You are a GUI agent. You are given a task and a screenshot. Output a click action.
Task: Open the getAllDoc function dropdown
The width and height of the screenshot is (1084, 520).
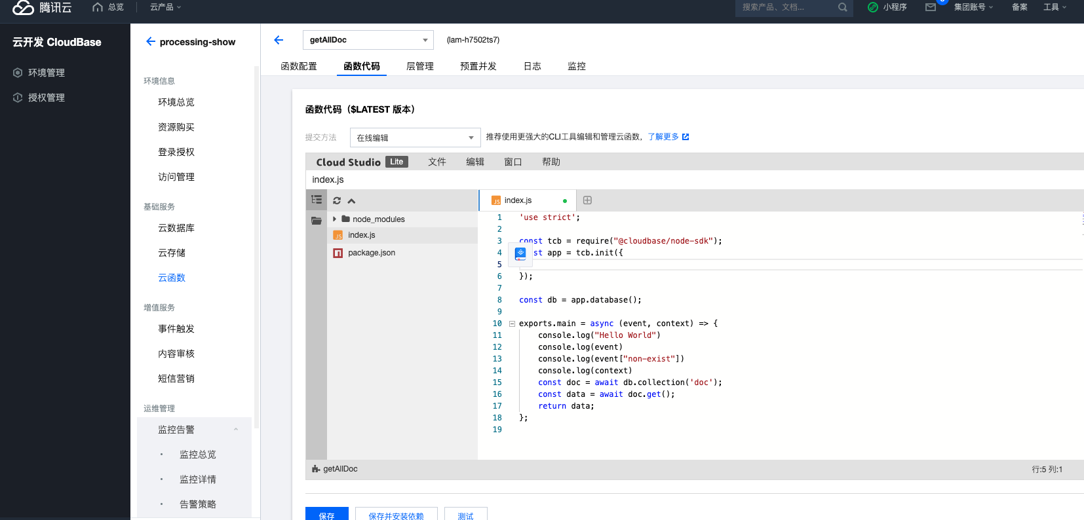pos(368,40)
